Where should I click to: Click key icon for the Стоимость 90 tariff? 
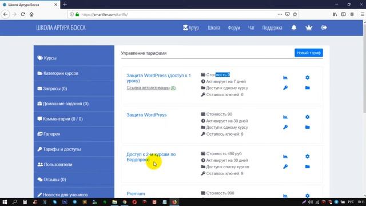coord(285,127)
